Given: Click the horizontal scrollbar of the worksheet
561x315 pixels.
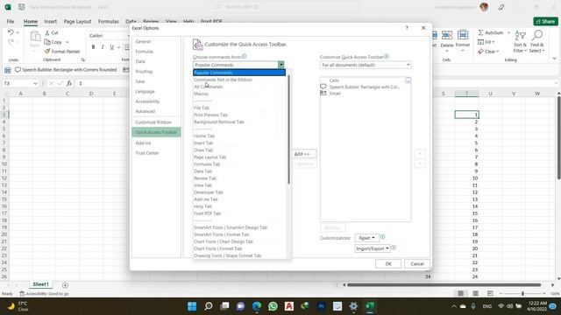Looking at the screenshot, I should point(444,285).
